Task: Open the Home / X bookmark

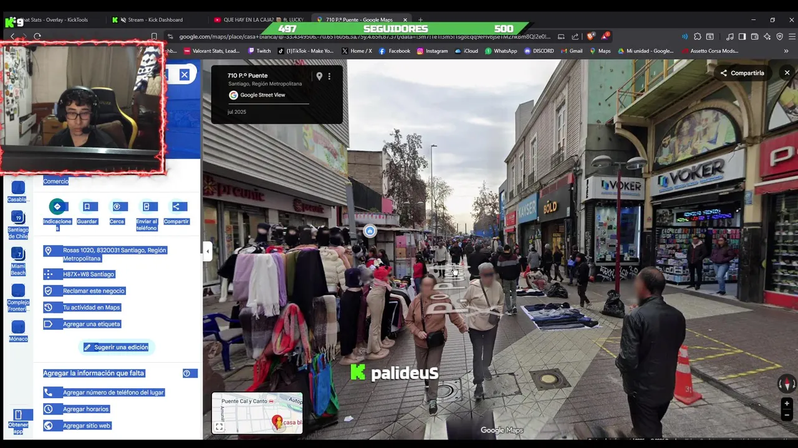Action: click(357, 51)
